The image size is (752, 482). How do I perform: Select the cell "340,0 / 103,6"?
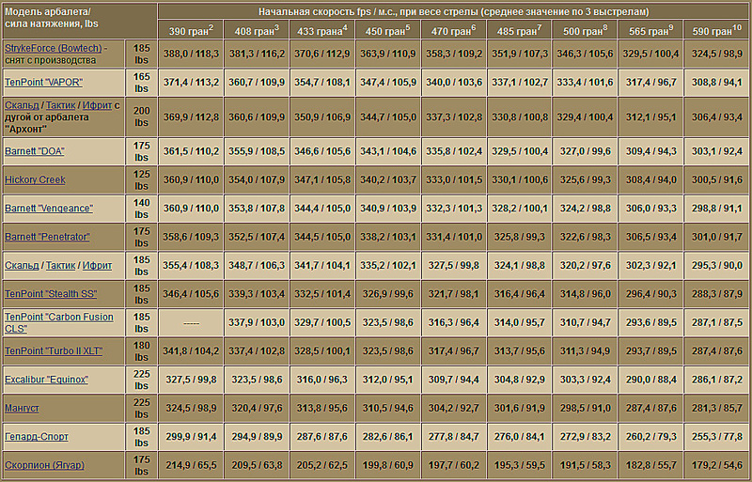coord(454,83)
